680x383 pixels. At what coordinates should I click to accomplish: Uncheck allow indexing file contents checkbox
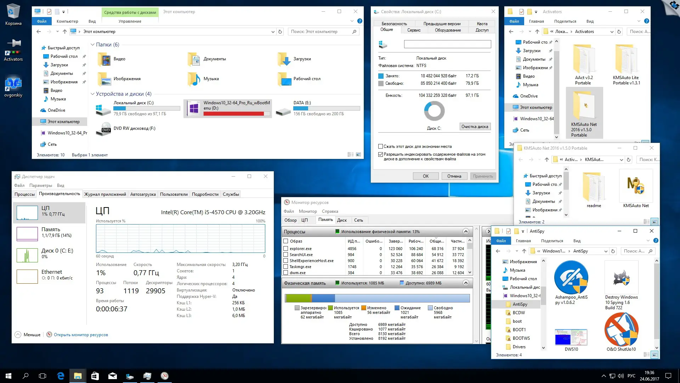coord(381,155)
